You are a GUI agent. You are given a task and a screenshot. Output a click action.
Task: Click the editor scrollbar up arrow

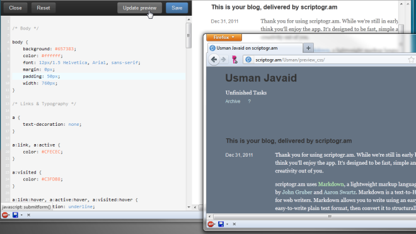point(188,19)
